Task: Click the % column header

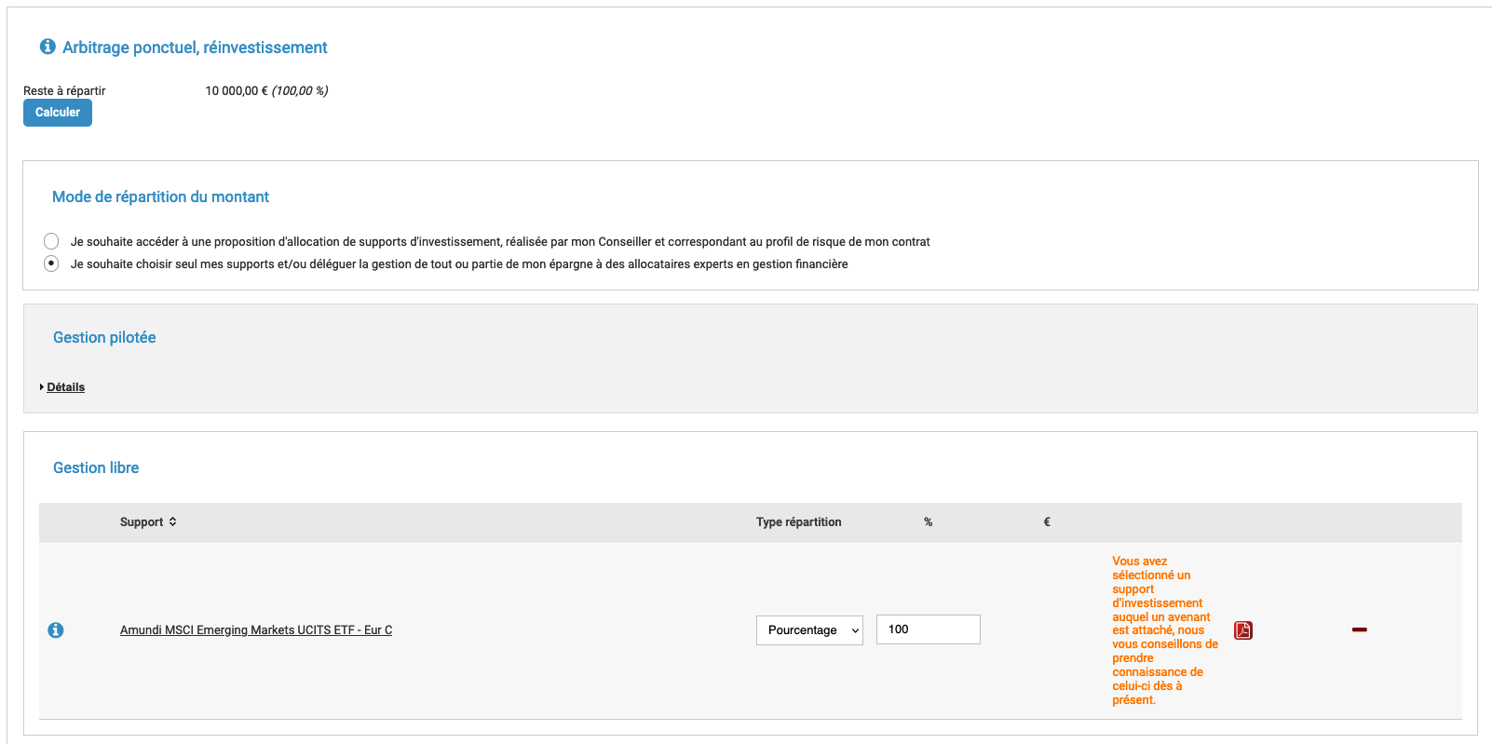Action: 928,521
